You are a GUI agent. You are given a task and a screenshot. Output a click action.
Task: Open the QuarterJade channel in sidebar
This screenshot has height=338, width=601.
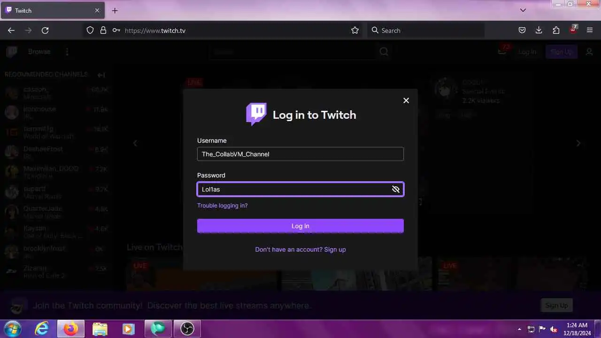(56, 212)
